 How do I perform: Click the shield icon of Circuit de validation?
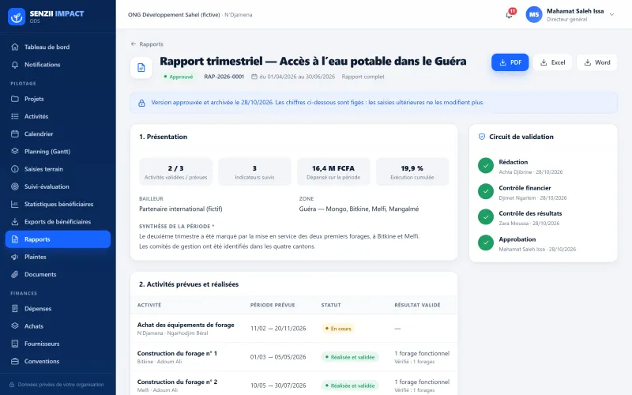pyautogui.click(x=482, y=137)
